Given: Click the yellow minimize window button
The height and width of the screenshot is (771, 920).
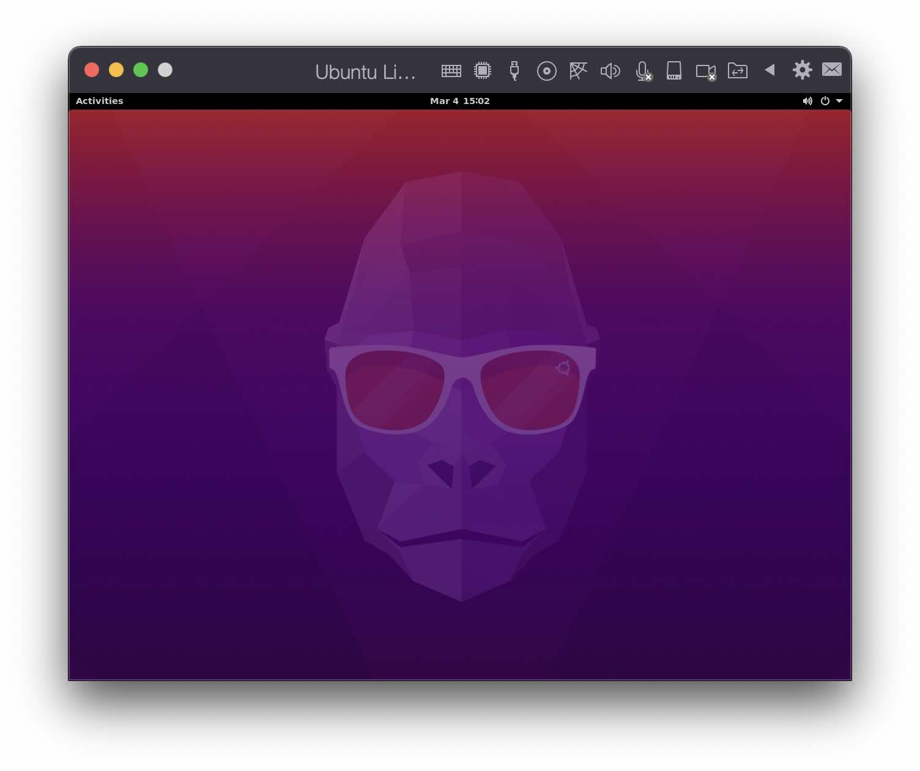Looking at the screenshot, I should point(116,70).
